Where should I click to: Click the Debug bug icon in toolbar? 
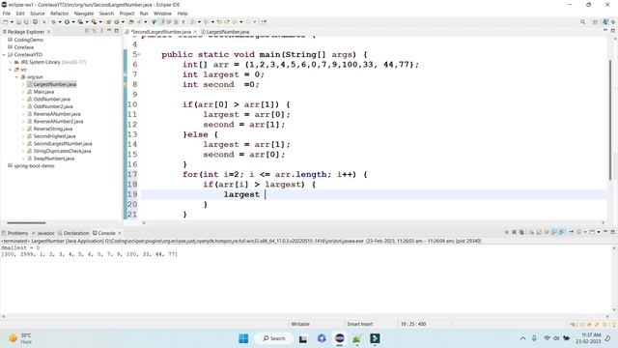(x=54, y=22)
